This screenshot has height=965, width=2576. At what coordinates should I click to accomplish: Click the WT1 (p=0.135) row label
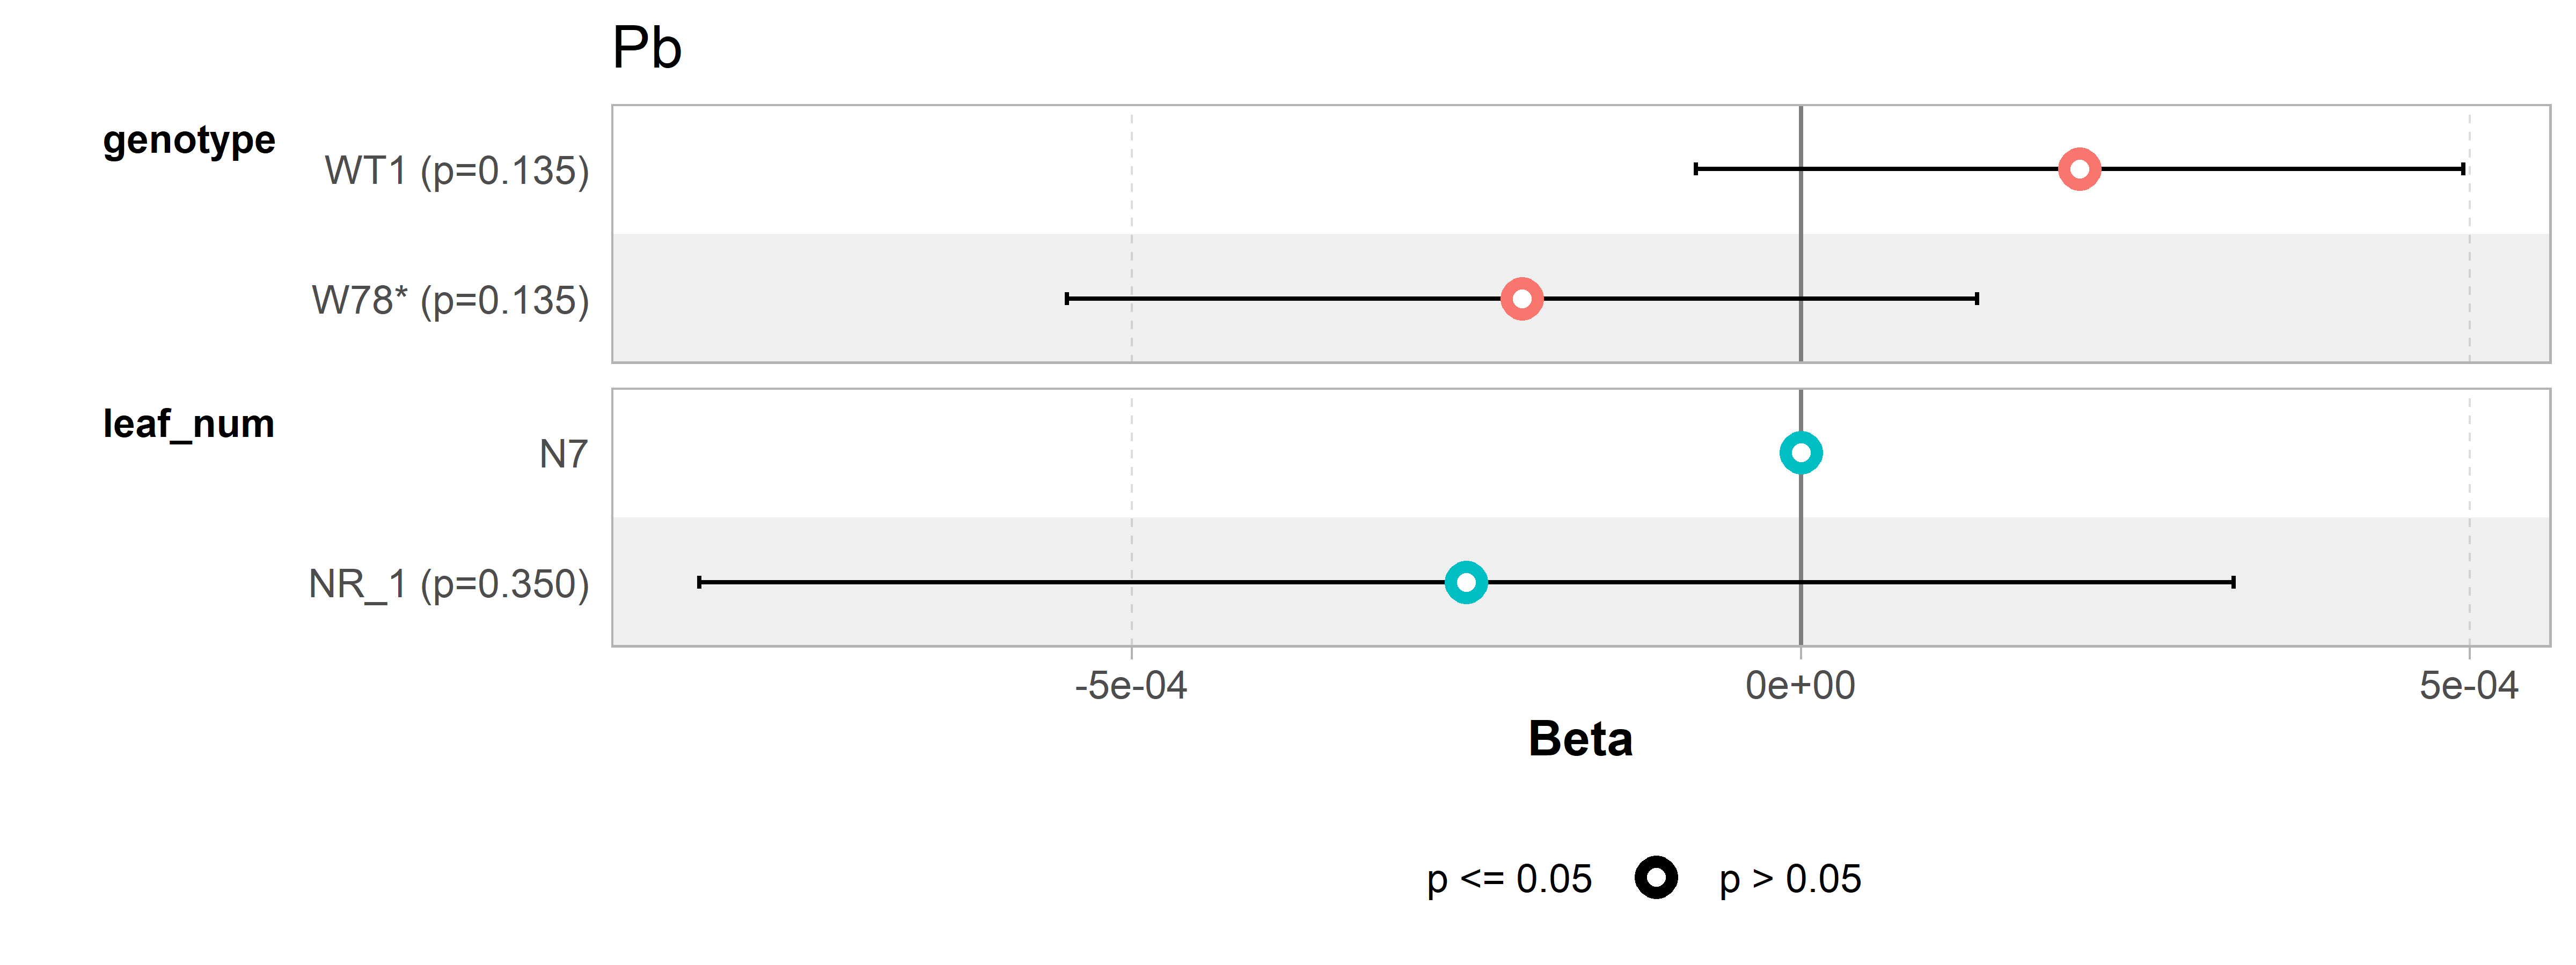(x=457, y=171)
